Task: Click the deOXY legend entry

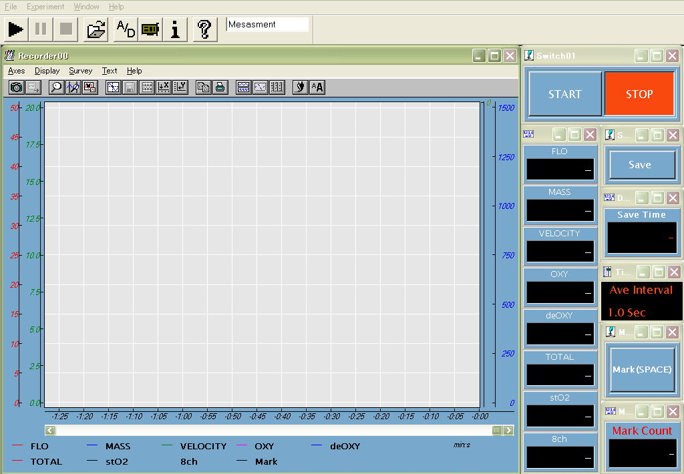Action: (336, 446)
